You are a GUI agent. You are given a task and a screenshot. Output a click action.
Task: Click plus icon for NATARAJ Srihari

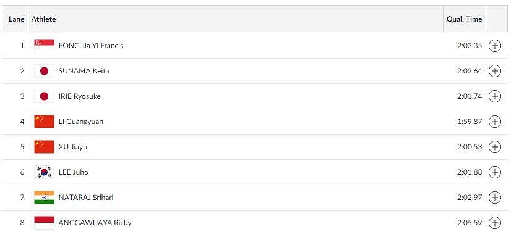(494, 198)
